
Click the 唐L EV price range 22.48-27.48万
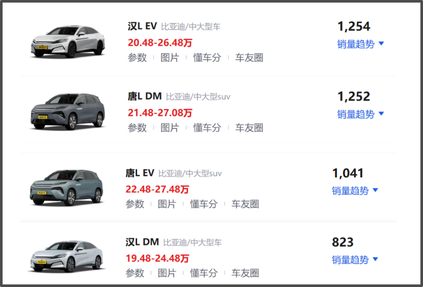(157, 189)
